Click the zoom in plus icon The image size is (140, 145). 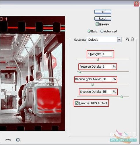click(18, 140)
